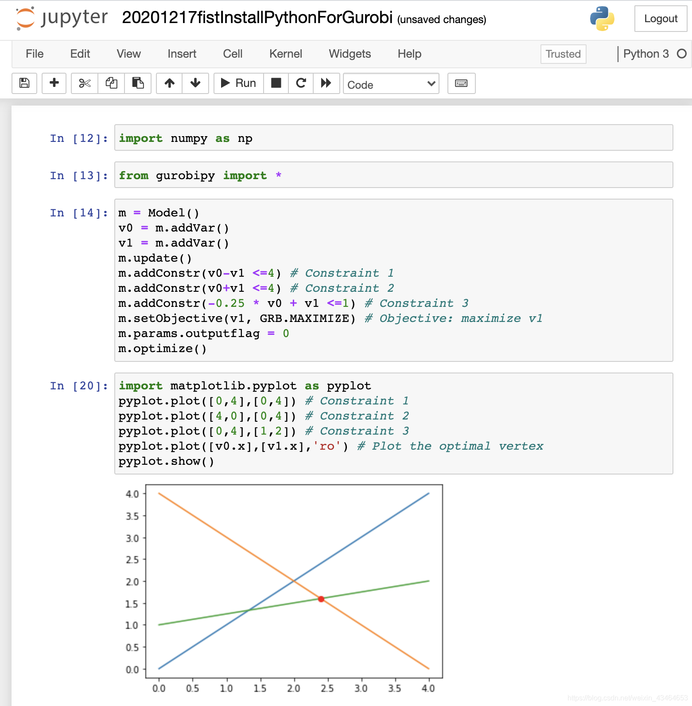Restart the kernel with circular arrow icon
This screenshot has height=706, width=692.
tap(301, 83)
